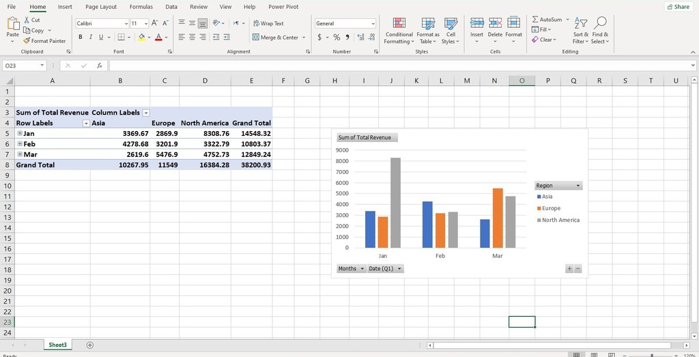Click the Percent Style icon
The width and height of the screenshot is (699, 357).
point(337,38)
